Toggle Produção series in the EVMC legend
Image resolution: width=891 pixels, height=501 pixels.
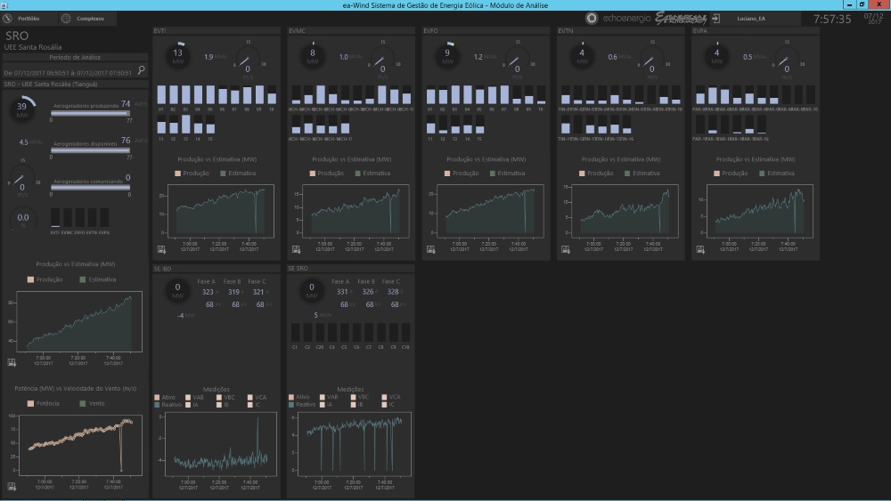pos(327,173)
